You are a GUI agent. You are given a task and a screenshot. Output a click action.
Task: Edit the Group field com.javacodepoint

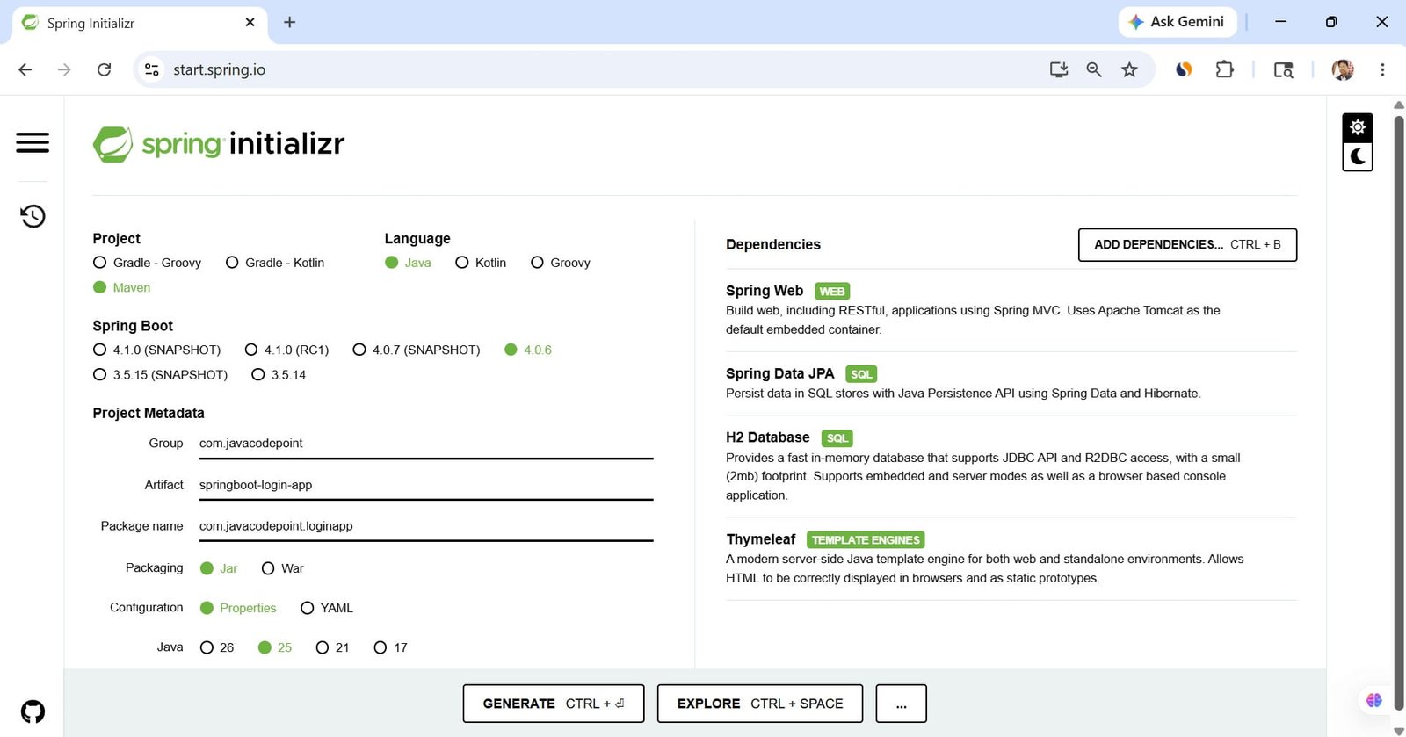426,444
